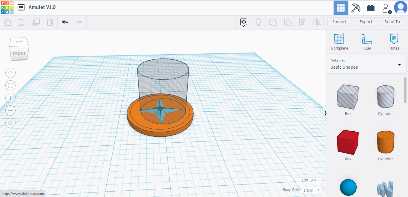
Task: Click the Align tool icon
Action: pyautogui.click(x=302, y=22)
